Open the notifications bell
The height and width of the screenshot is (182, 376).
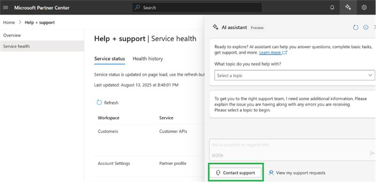coord(332,8)
